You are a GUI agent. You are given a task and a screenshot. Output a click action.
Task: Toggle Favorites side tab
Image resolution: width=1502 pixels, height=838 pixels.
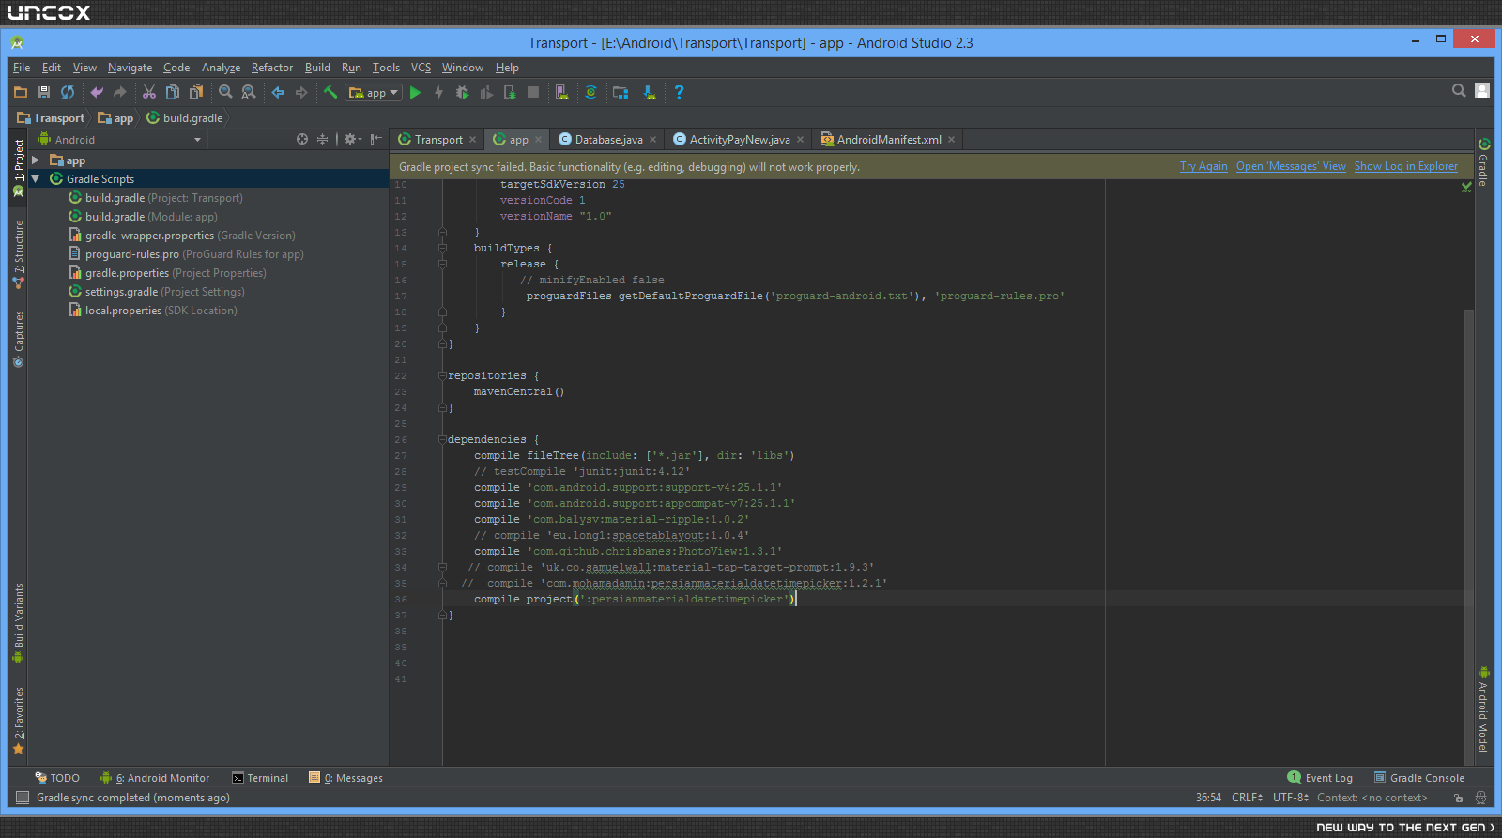[18, 720]
